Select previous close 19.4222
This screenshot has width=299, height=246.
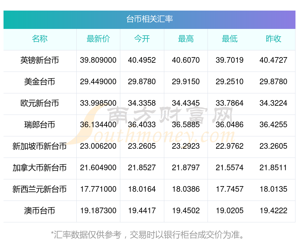click(x=273, y=211)
